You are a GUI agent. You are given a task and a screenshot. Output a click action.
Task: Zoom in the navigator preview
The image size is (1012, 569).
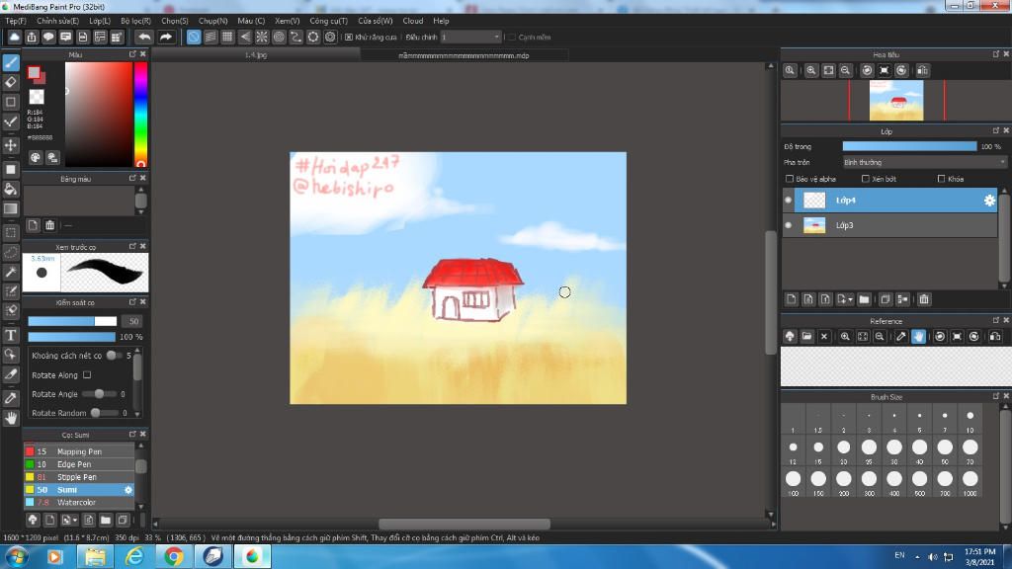pyautogui.click(x=811, y=70)
